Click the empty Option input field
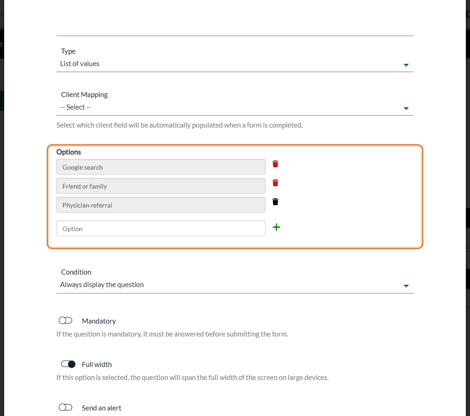 click(161, 228)
